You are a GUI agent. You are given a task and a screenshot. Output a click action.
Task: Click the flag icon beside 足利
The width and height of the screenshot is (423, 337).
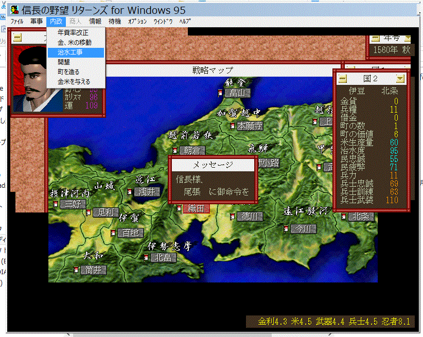pos(88,212)
